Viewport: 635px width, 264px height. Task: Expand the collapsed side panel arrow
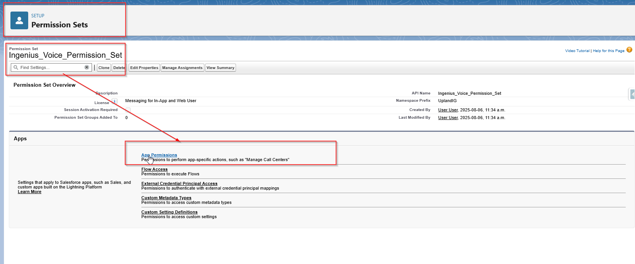632,94
